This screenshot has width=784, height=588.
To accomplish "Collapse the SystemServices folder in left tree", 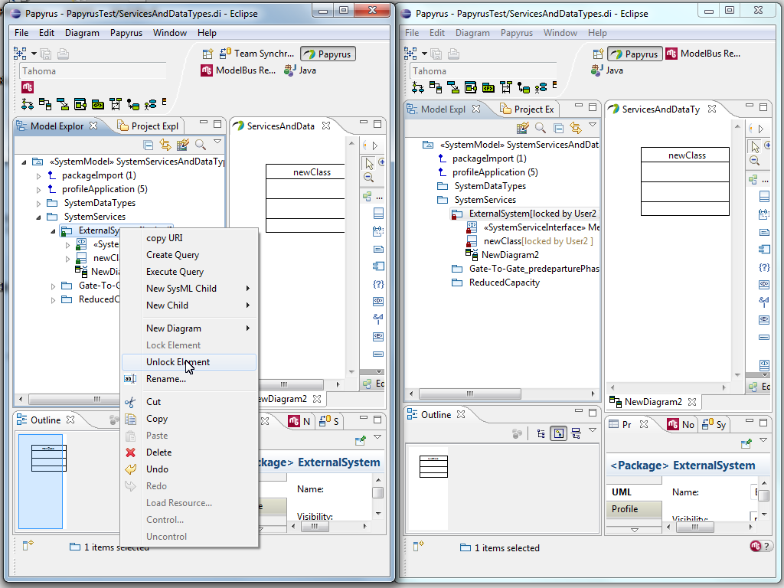I will [38, 217].
